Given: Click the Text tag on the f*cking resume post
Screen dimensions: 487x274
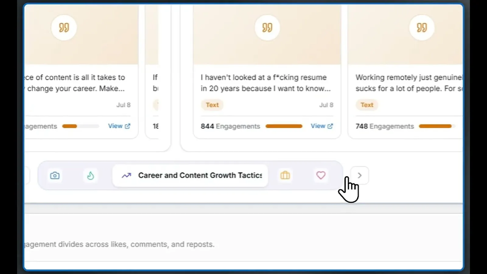Looking at the screenshot, I should (212, 105).
